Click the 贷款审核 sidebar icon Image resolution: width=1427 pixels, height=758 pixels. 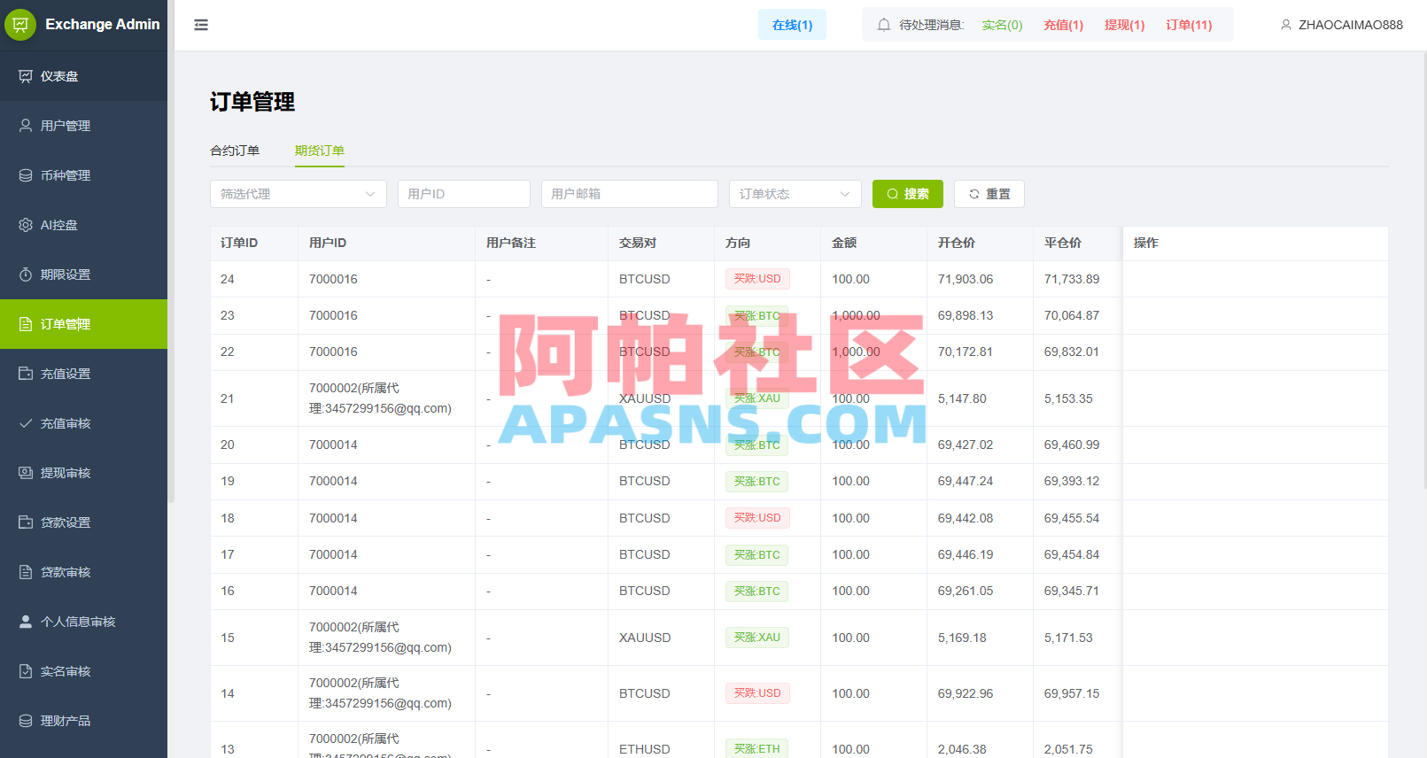[x=26, y=572]
